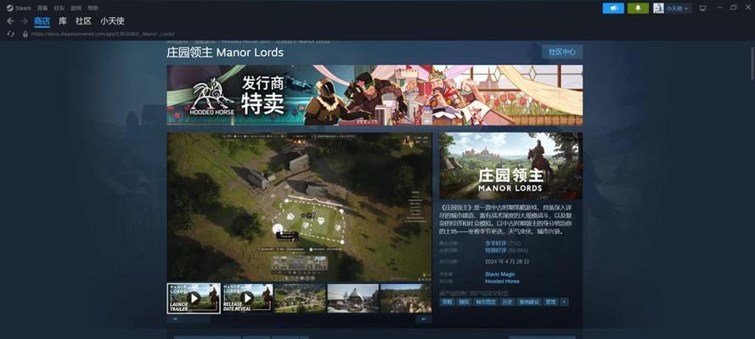Open developer Slavic Magic link
Viewport: 755px width, 339px height.
[500, 275]
